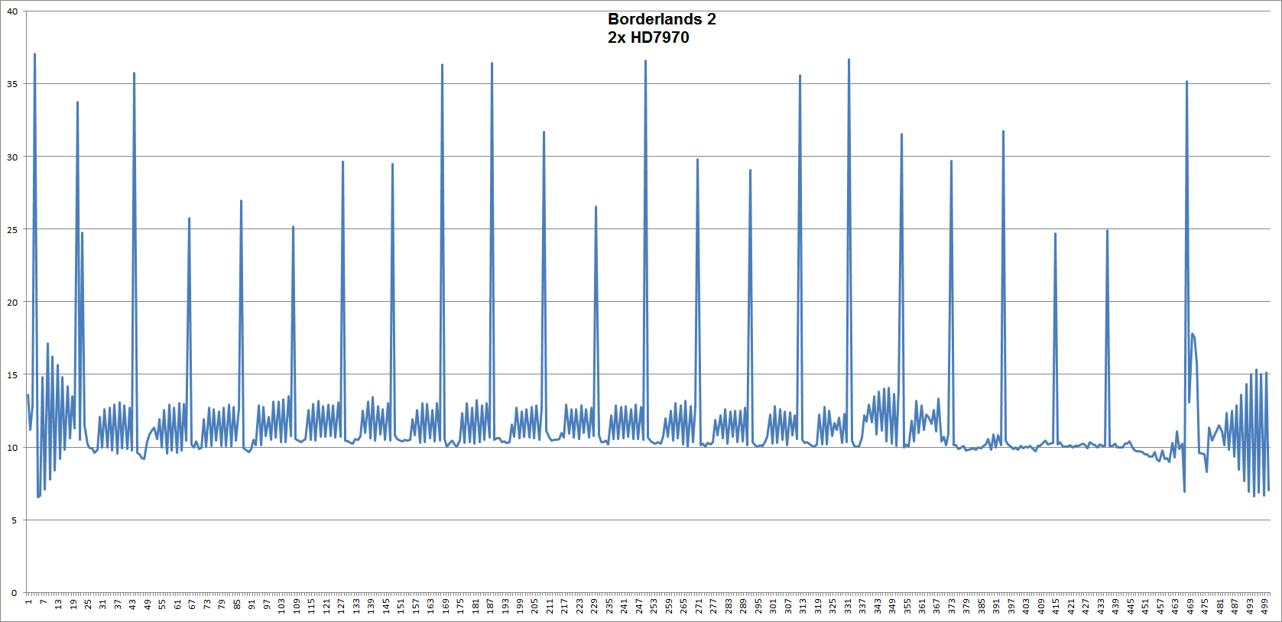Click the y-axis label 25
Image resolution: width=1282 pixels, height=622 pixels.
12,229
